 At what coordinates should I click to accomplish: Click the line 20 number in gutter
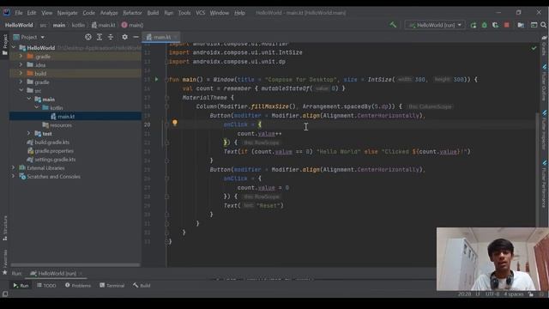click(147, 124)
